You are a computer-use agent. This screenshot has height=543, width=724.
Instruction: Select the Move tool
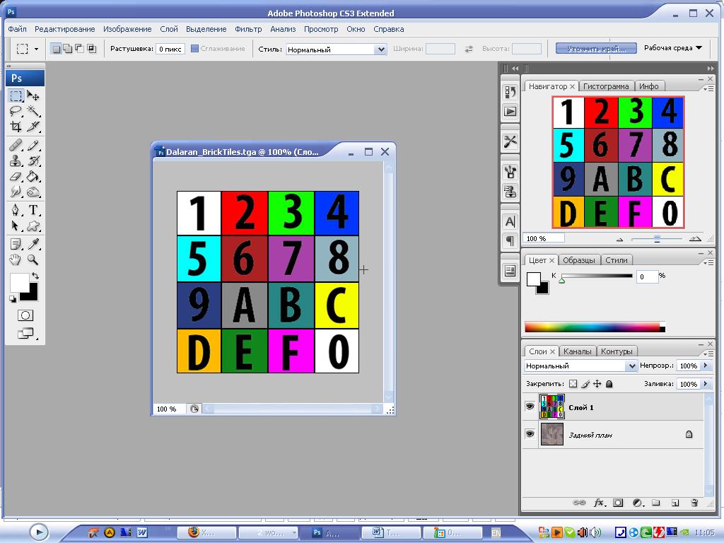point(33,95)
